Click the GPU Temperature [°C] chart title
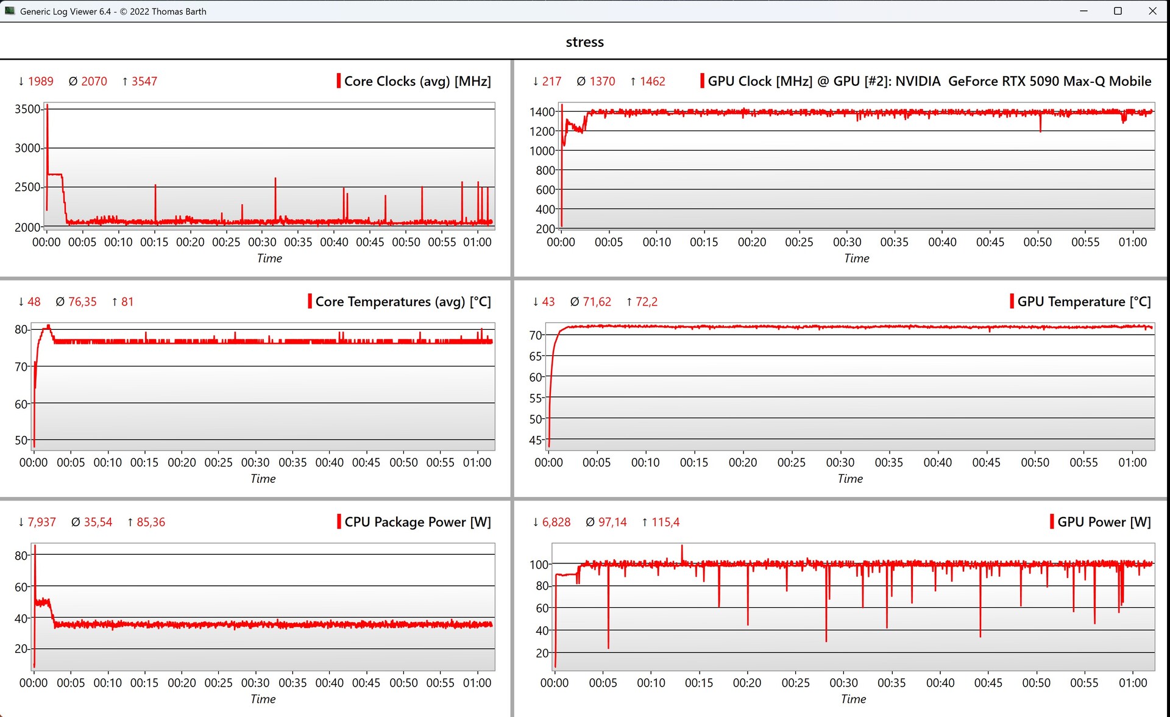 [x=1083, y=301]
